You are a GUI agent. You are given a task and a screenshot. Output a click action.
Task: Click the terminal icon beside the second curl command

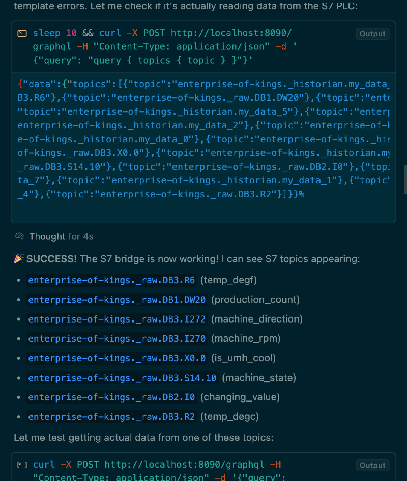22,465
